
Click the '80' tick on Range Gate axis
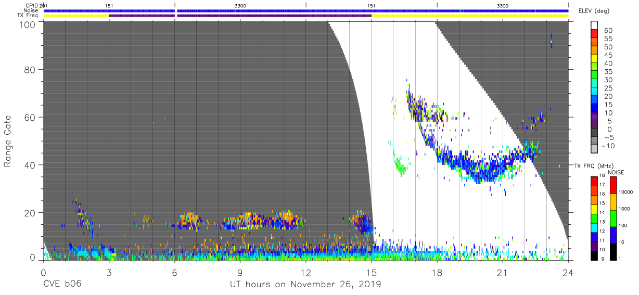pos(30,69)
